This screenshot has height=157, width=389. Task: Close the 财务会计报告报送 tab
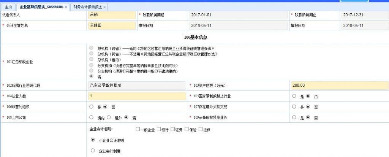tap(104, 7)
